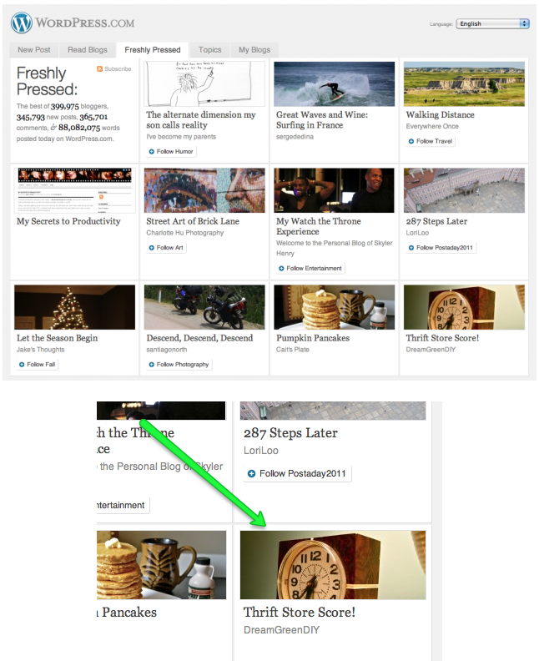Click the Follow Photography button
Image resolution: width=539 pixels, height=661 pixels.
[178, 365]
